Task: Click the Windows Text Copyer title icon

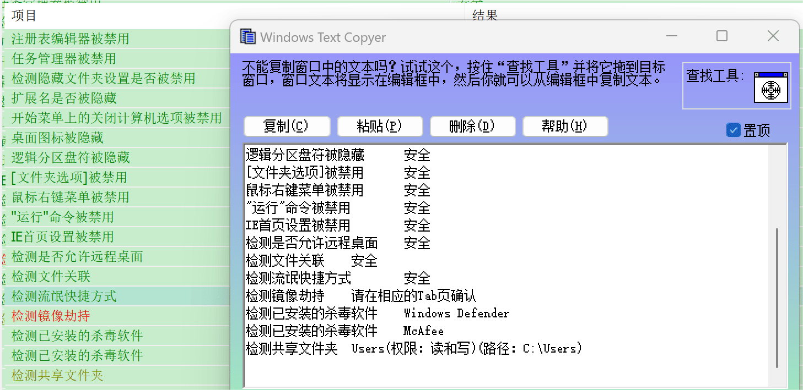Action: coord(248,37)
